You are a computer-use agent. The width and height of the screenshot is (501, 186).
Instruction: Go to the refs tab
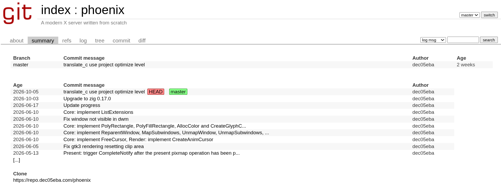click(x=67, y=41)
